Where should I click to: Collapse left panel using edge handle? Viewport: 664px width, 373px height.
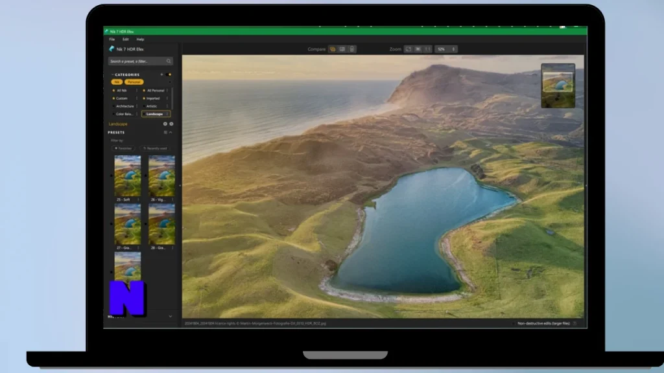tap(180, 185)
